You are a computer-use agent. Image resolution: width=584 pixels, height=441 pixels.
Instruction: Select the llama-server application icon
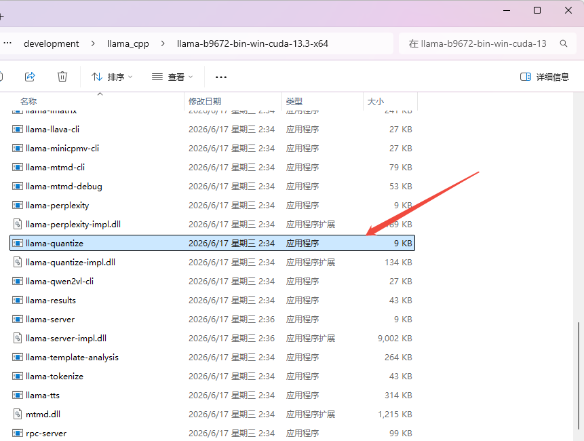point(18,319)
